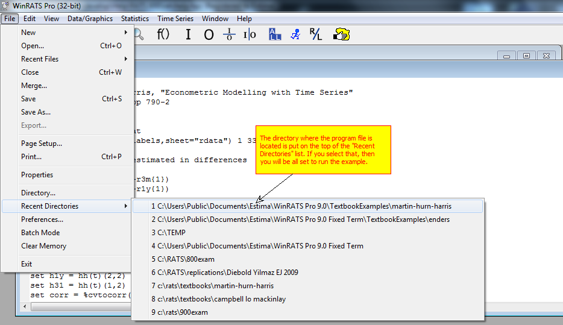Toggle the R/L ready-local mode icon
This screenshot has width=563, height=325.
(x=316, y=35)
